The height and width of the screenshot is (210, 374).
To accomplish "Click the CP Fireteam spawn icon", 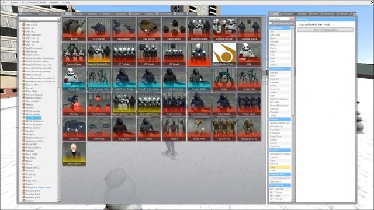I will [x=124, y=54].
